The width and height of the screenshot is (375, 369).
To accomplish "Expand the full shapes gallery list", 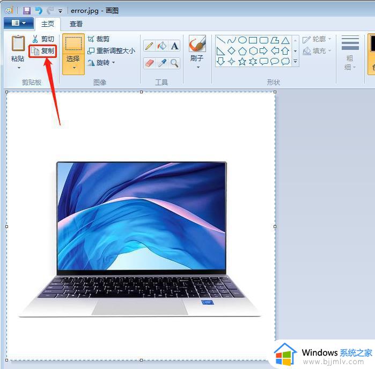I will click(296, 62).
